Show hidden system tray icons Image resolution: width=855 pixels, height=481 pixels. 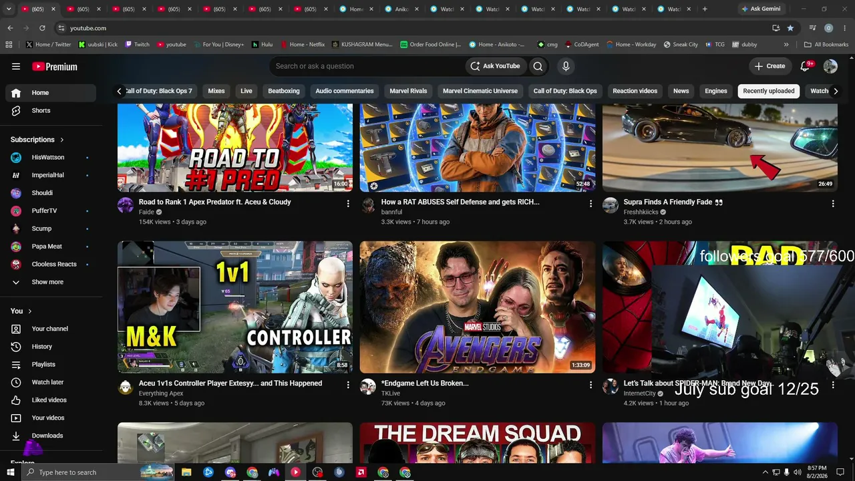765,472
